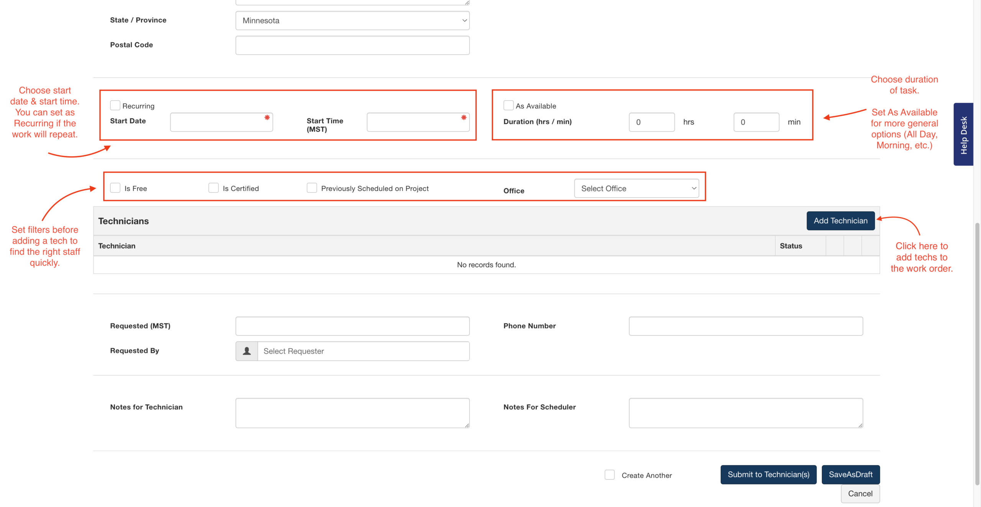
Task: Enable Previously Scheduled on Project filter
Action: coord(312,188)
